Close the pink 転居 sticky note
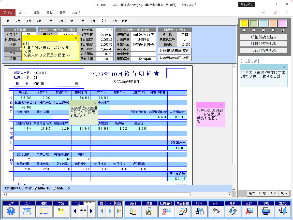Screen dimensions: 293x220 tap(221, 105)
